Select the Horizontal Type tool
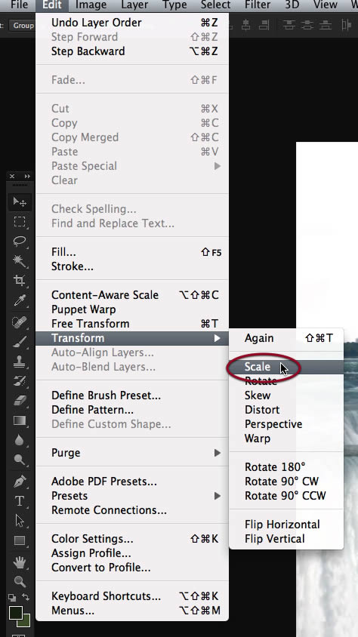Viewport: 358px width, 637px height. [x=20, y=501]
